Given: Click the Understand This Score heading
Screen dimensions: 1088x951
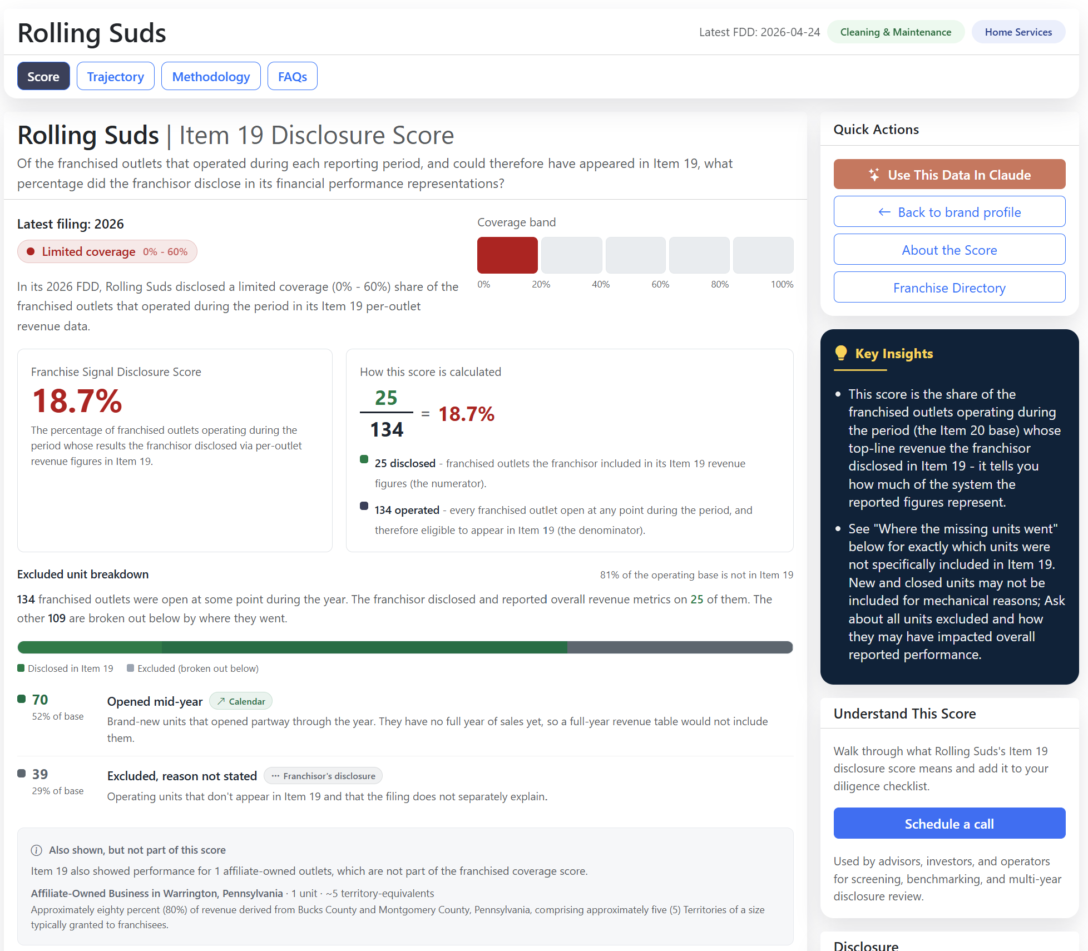Looking at the screenshot, I should click(904, 713).
